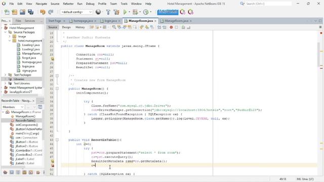Switch to the Services panel tab
The width and height of the screenshot is (324, 182).
30,21
